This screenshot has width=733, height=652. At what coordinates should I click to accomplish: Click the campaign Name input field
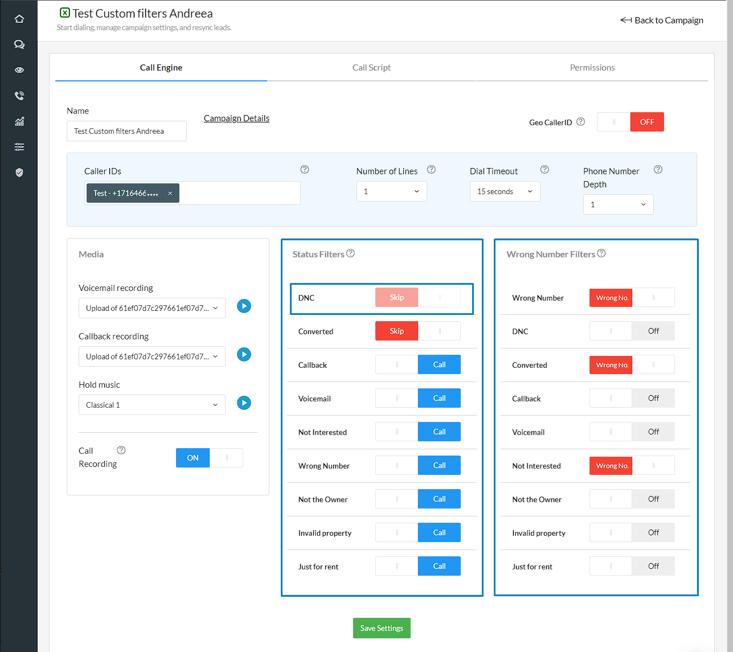point(126,131)
